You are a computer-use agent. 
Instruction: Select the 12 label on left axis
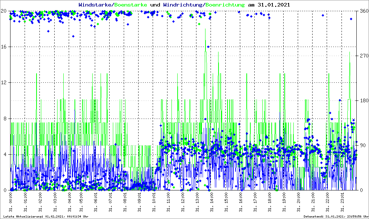coord(4,83)
